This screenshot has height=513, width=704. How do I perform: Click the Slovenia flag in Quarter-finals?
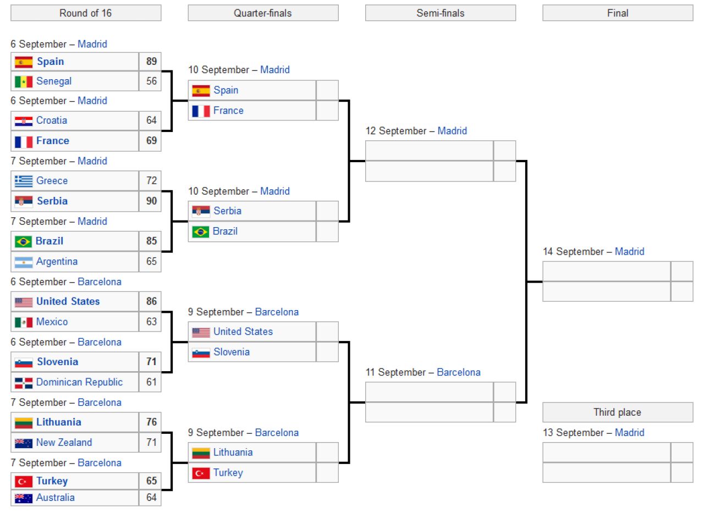(x=201, y=352)
